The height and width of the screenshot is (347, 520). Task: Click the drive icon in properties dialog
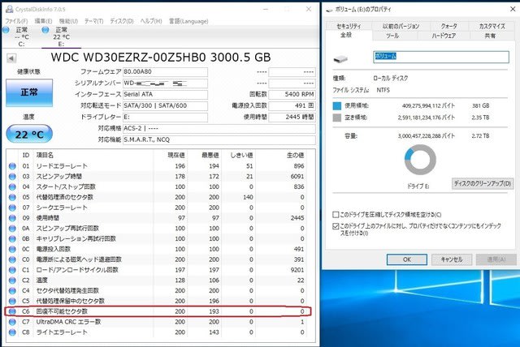pyautogui.click(x=340, y=59)
